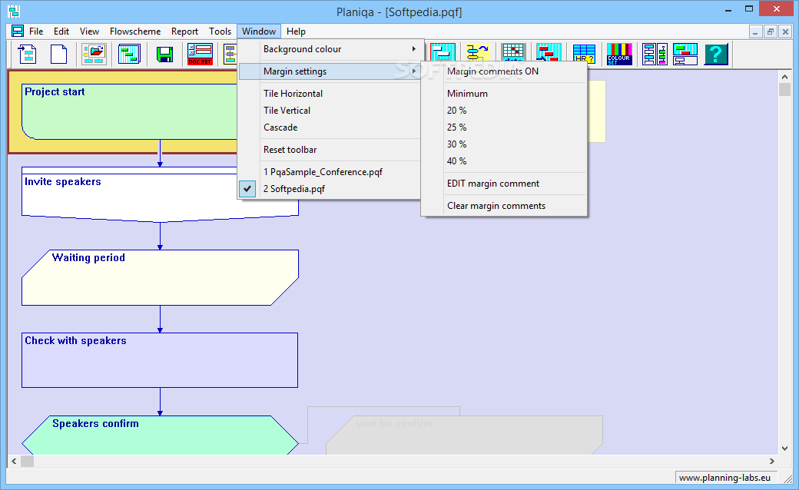The image size is (799, 490).
Task: Set margin to 30 %
Action: coord(504,144)
